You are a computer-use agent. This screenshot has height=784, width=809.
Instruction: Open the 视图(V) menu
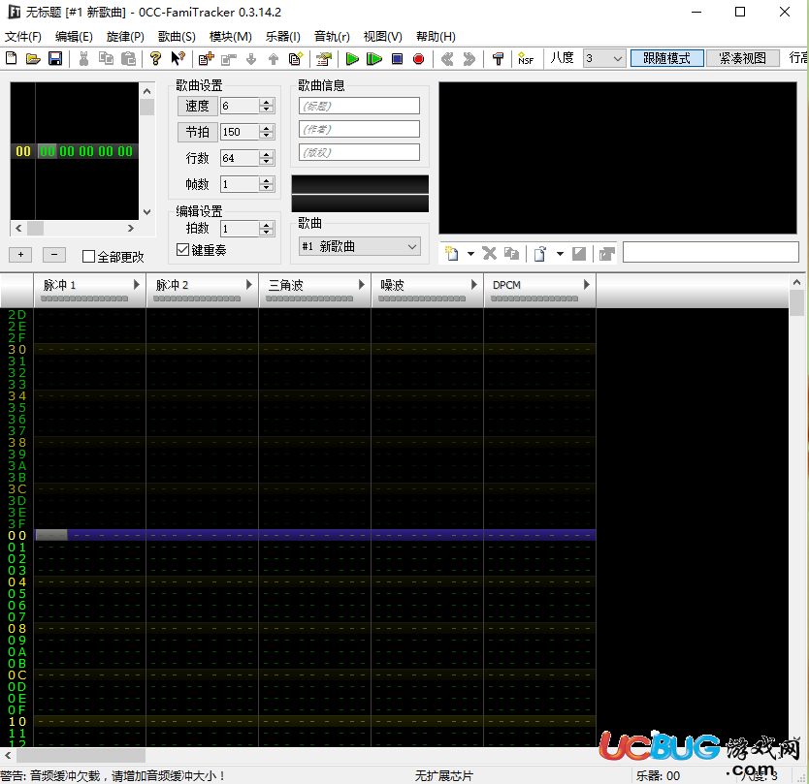point(382,37)
